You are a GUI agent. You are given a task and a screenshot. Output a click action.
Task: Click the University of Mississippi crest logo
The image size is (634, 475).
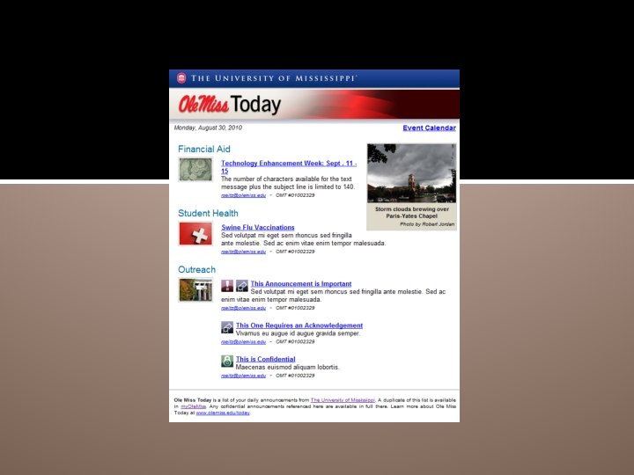point(181,78)
